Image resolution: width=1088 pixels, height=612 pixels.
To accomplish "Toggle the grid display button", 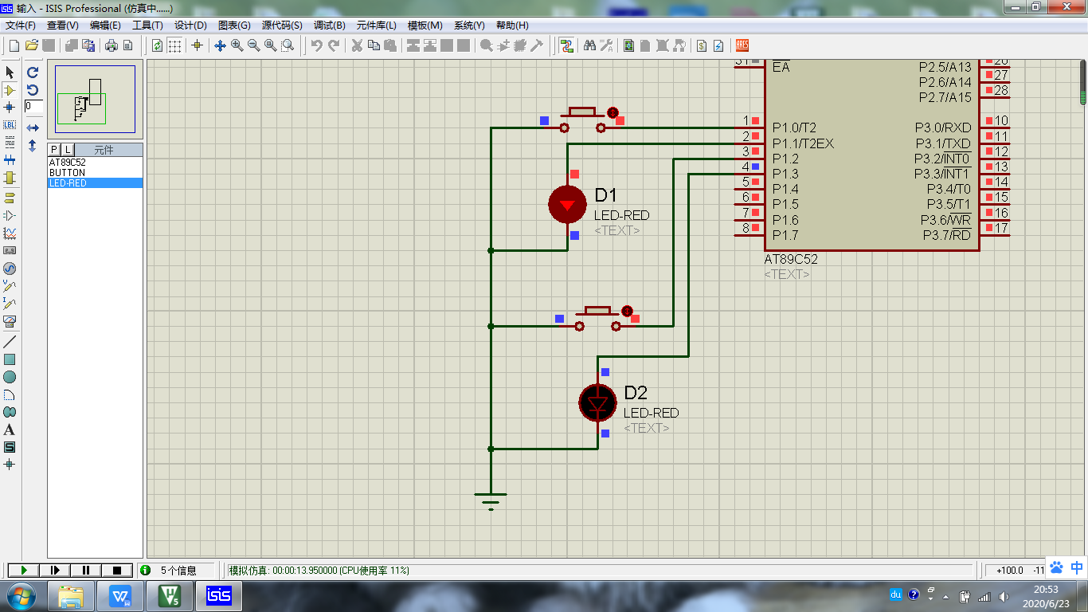I will point(174,45).
